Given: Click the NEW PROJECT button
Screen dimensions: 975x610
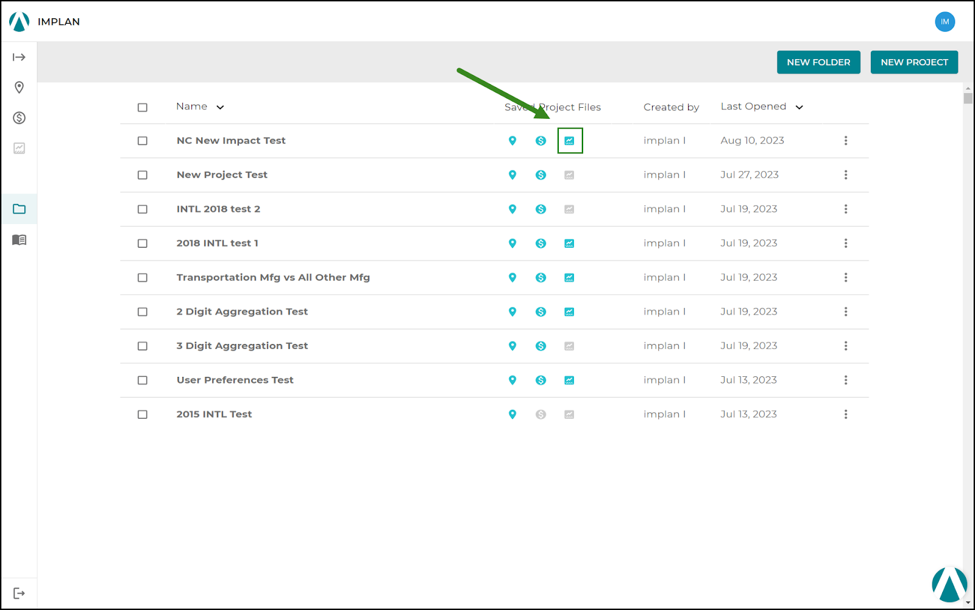Looking at the screenshot, I should click(914, 62).
